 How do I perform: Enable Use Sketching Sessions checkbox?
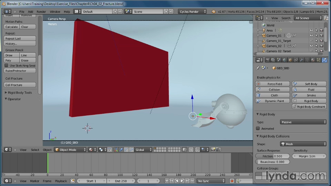(x=6, y=65)
